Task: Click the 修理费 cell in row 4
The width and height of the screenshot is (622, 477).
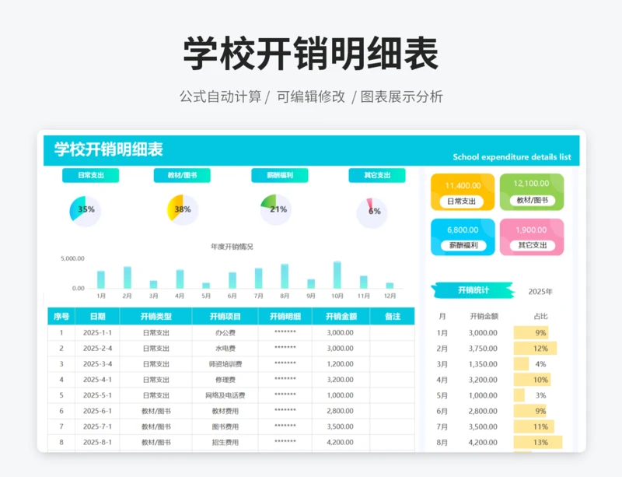Action: point(225,380)
